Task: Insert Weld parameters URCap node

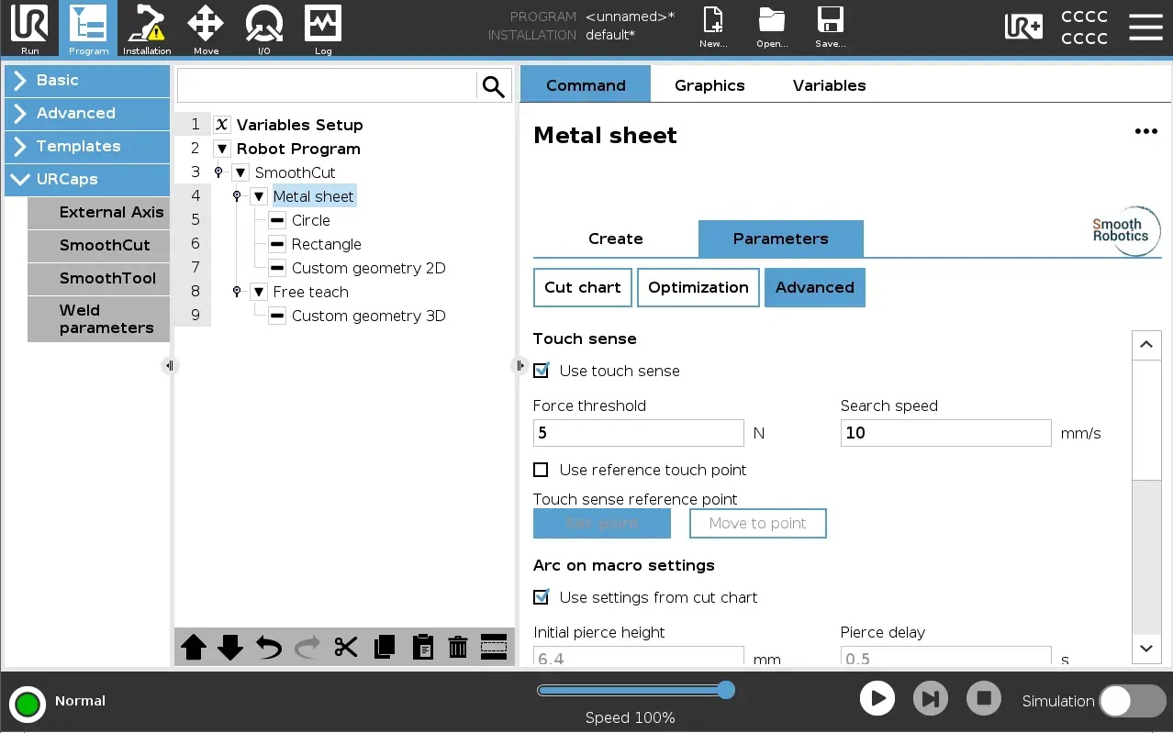Action: click(x=99, y=319)
